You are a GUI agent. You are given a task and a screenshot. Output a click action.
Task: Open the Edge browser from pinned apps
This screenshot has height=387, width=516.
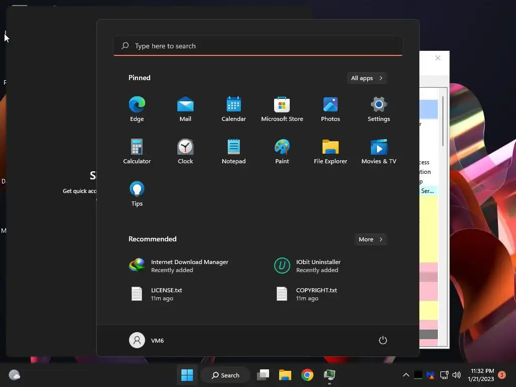(x=137, y=109)
